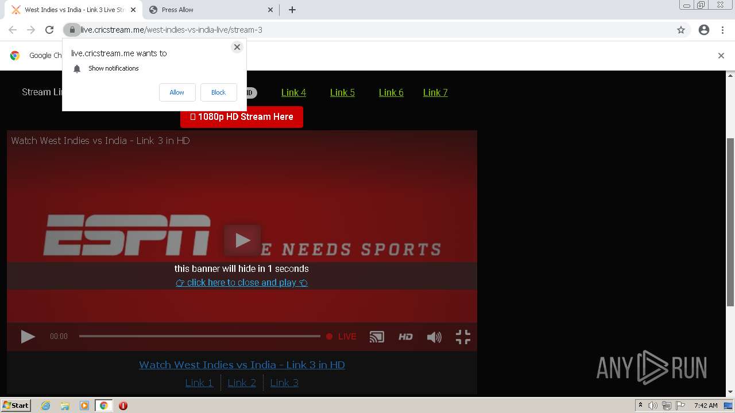Click the scrollbar down arrow

tap(730, 392)
